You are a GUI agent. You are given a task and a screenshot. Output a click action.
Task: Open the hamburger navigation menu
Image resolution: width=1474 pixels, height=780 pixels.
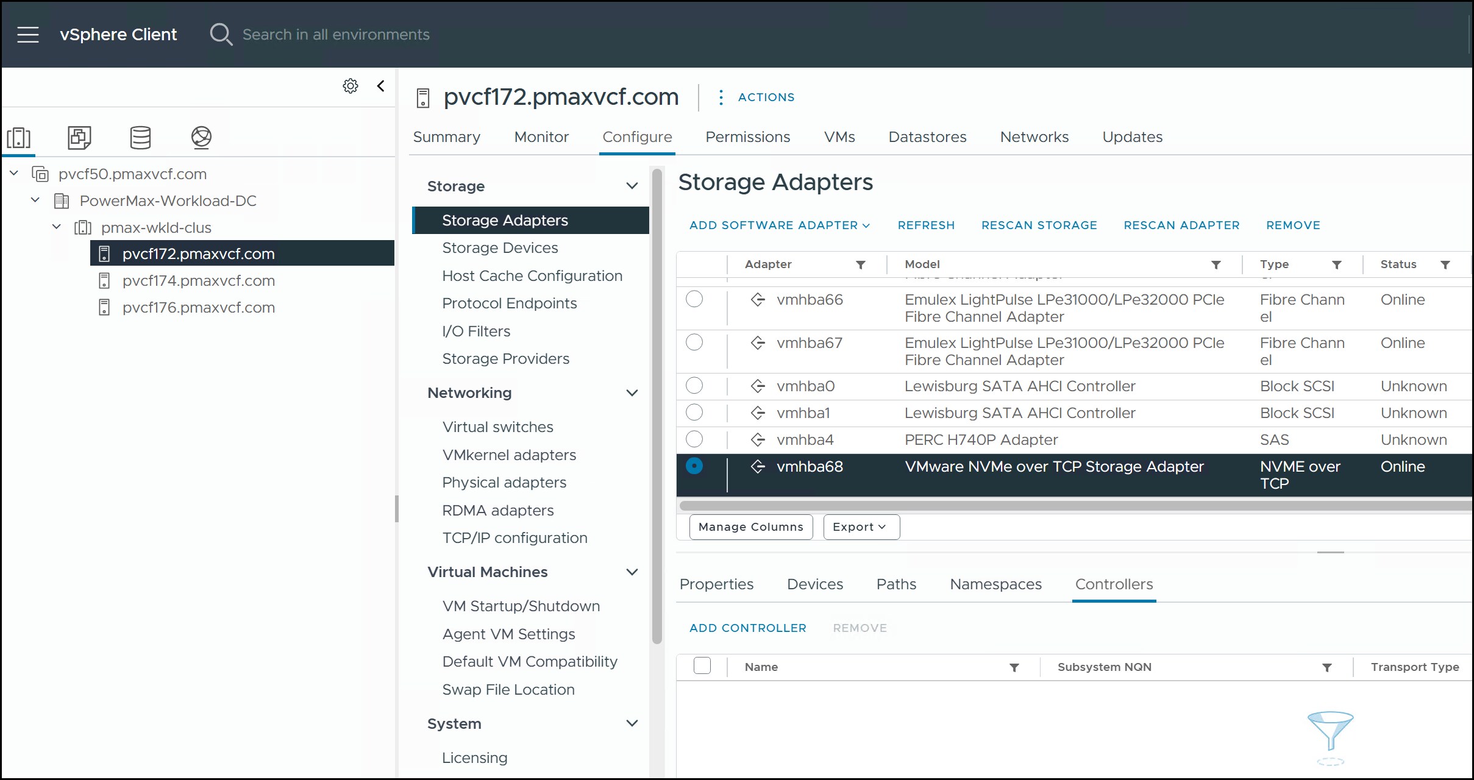28,35
